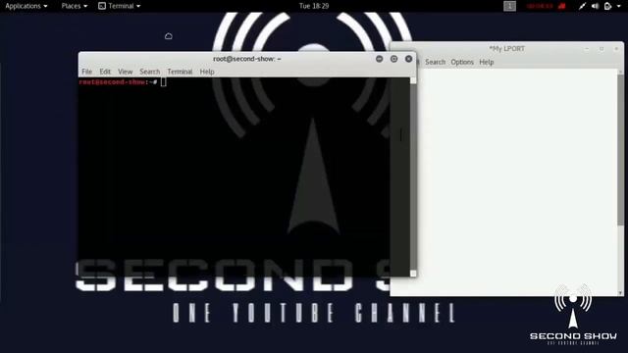628x353 pixels.
Task: Open Help menu in terminal window
Action: point(207,72)
